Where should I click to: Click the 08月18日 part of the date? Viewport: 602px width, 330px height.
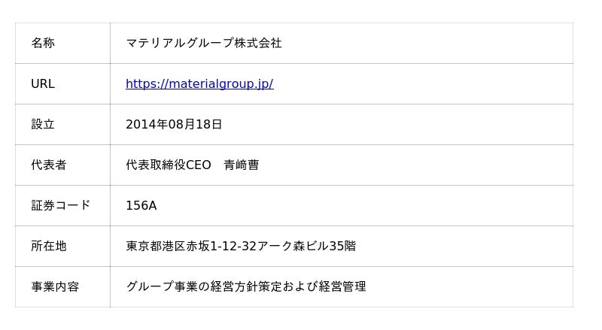pyautogui.click(x=196, y=125)
